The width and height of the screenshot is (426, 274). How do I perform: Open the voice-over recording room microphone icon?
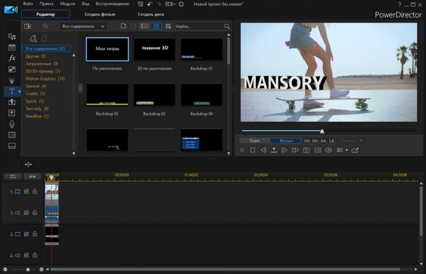[x=12, y=125]
